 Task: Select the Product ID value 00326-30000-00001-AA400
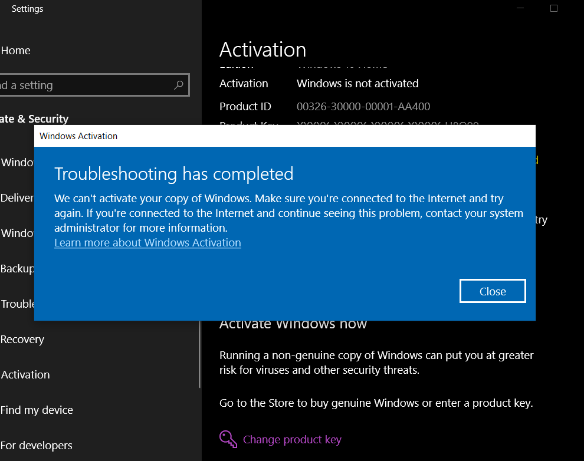(363, 107)
